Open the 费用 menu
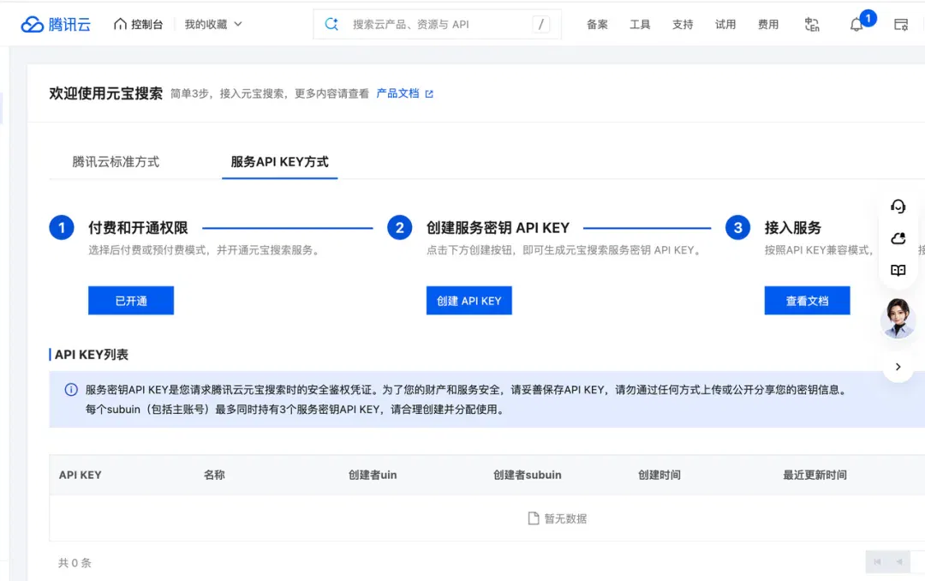Image resolution: width=925 pixels, height=581 pixels. (x=768, y=24)
